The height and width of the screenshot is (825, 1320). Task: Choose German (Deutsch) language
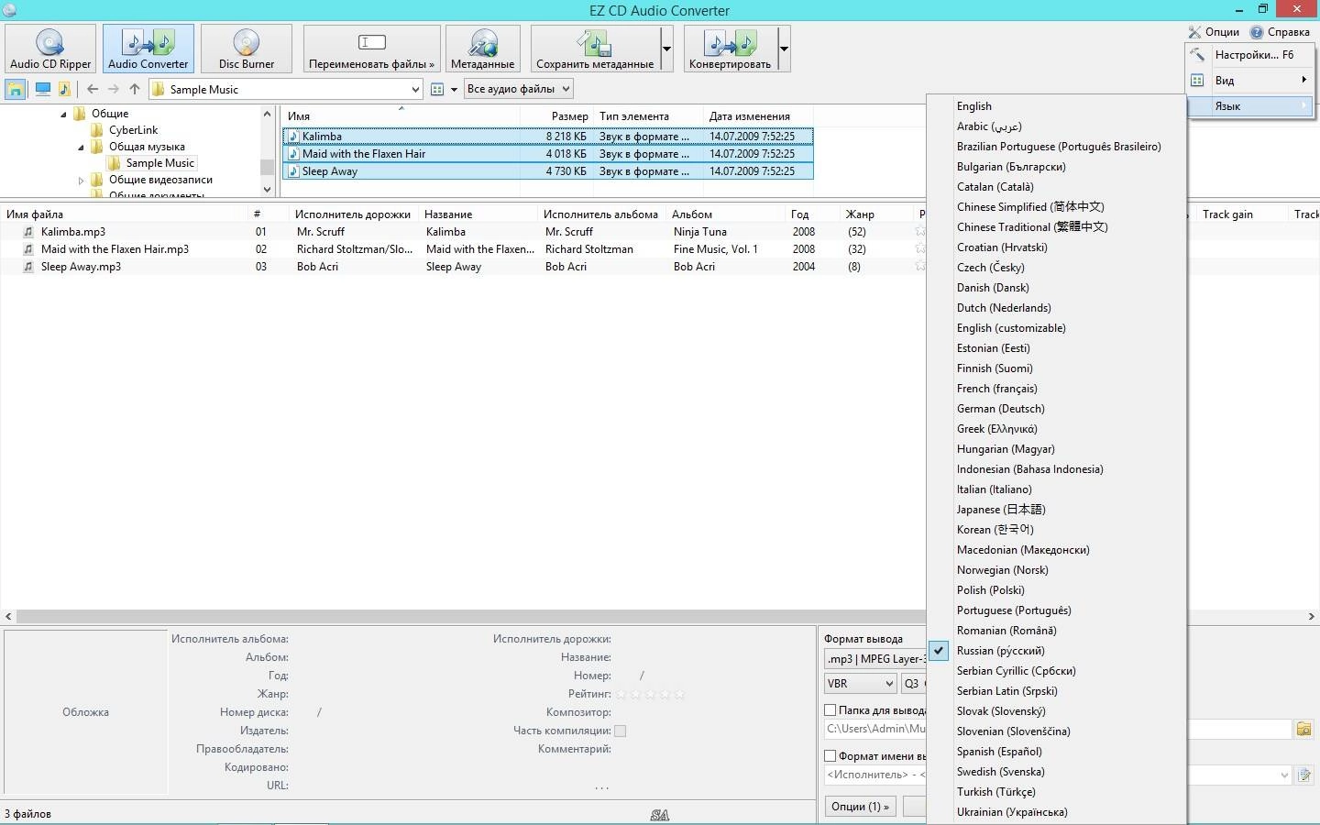point(1056,409)
